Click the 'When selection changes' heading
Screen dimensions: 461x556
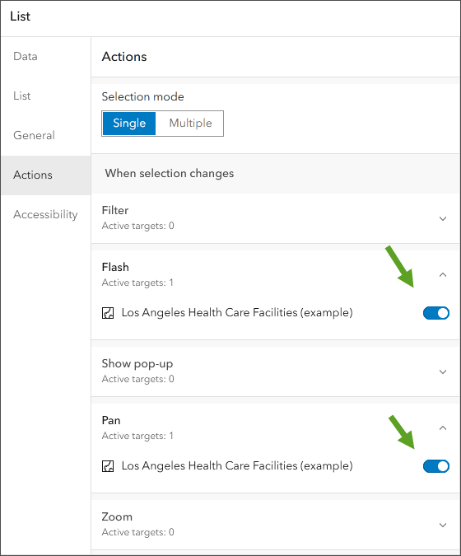pos(170,174)
